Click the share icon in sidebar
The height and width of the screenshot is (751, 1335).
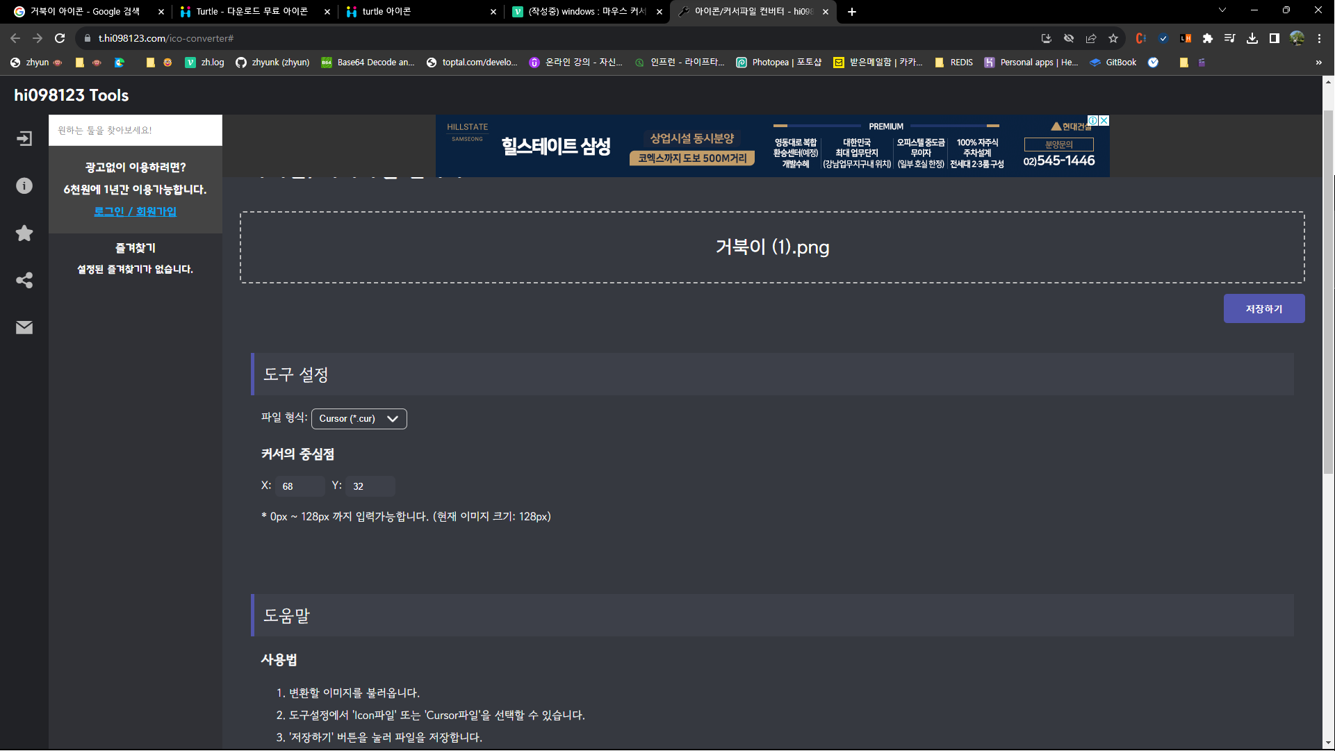24,281
